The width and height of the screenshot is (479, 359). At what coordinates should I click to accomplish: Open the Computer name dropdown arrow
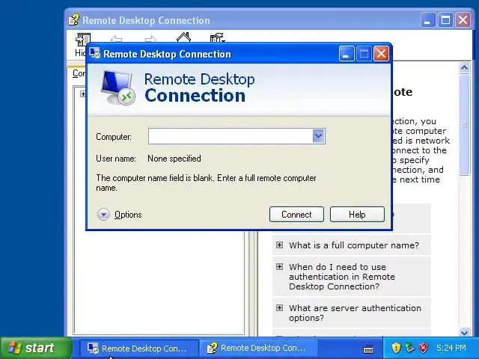318,136
